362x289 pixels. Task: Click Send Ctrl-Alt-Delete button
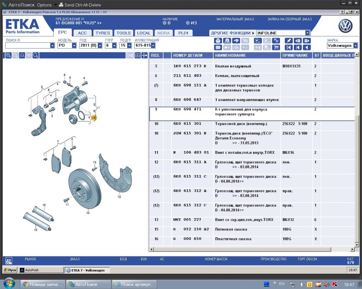click(x=80, y=5)
